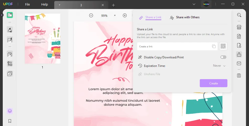Screen dimensions: 249x126
Task: Open the Protect PDF lock icon
Action: pos(239,45)
